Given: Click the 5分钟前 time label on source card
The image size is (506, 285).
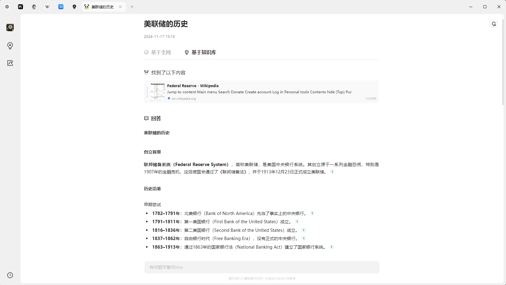Looking at the screenshot, I should [x=371, y=98].
